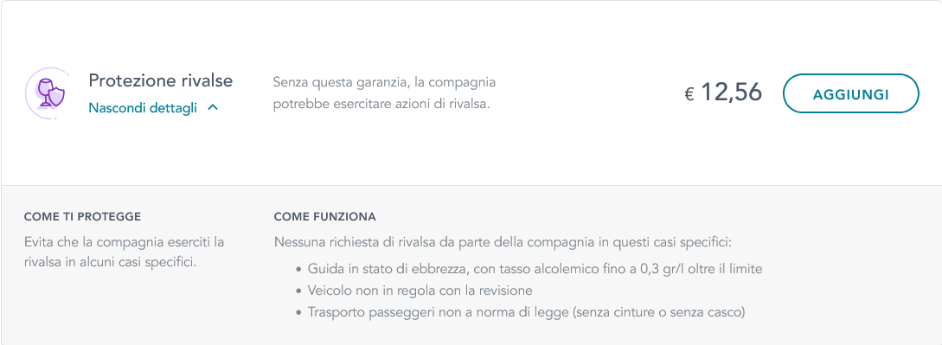This screenshot has width=942, height=345.
Task: Collapse details using the chevron up arrow
Action: (x=213, y=108)
